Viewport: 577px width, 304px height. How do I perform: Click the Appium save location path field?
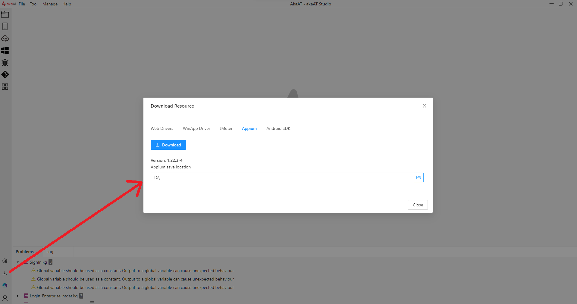pyautogui.click(x=282, y=177)
